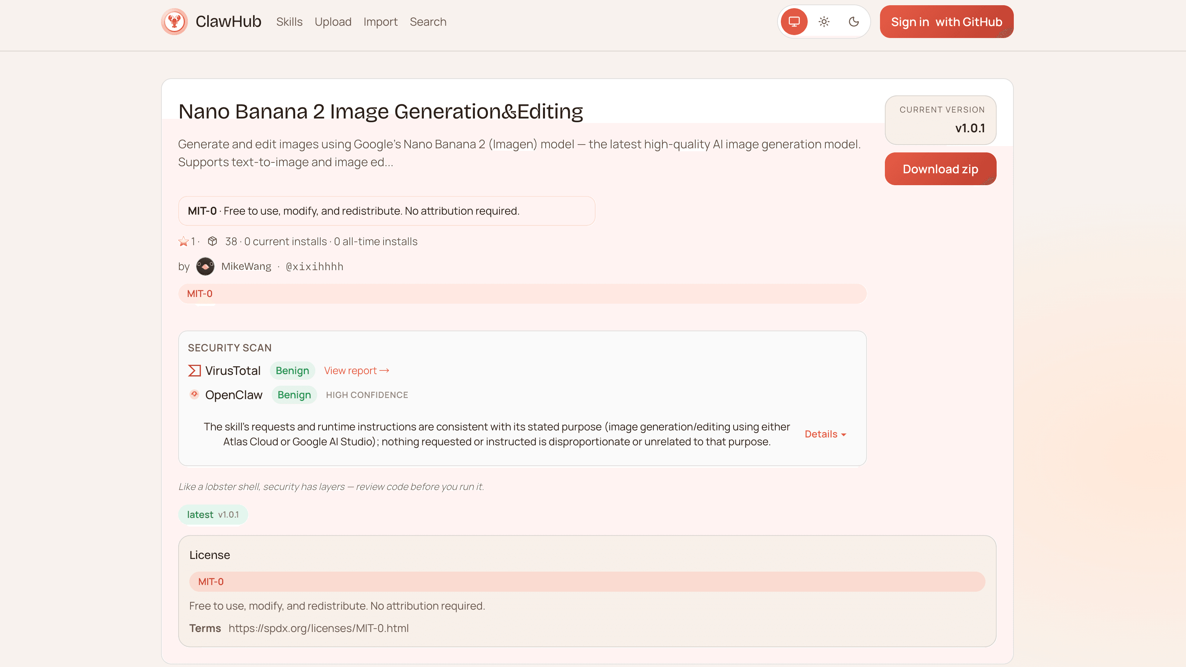Click the VirusTotal logo icon
The height and width of the screenshot is (667, 1186).
click(194, 370)
